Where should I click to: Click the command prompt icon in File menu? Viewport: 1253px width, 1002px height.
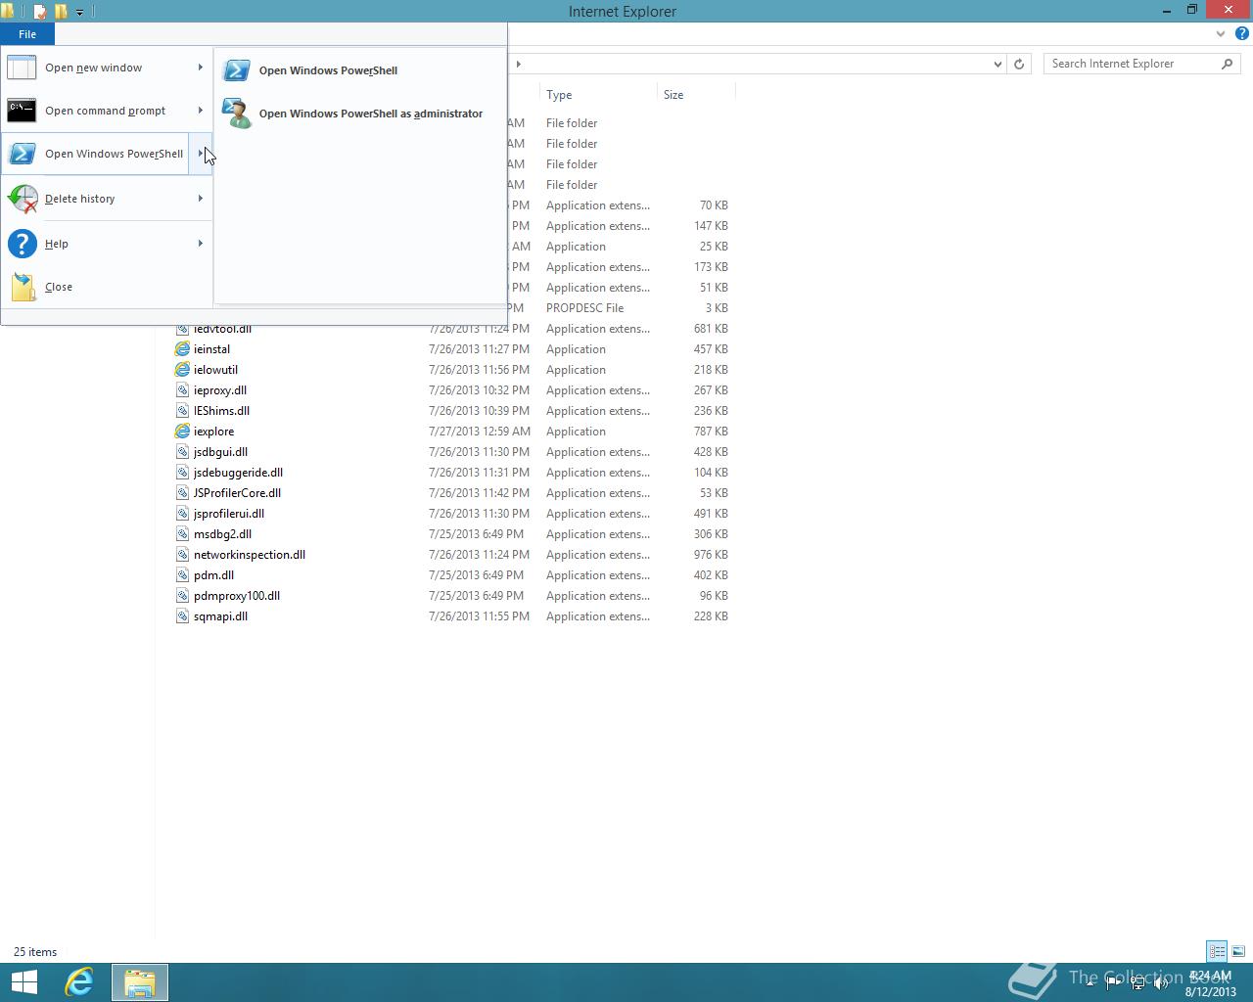[x=22, y=111]
